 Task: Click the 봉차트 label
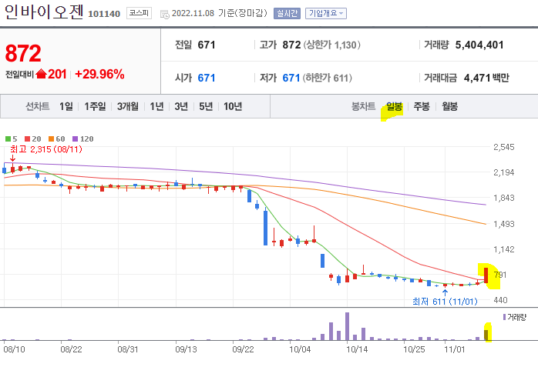click(363, 106)
